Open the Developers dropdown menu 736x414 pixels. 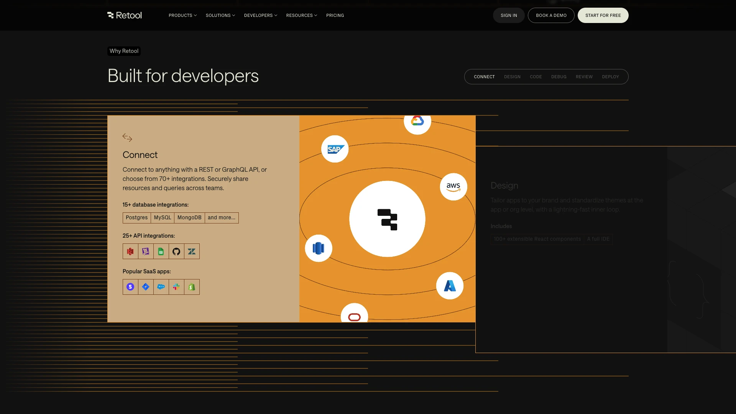pyautogui.click(x=261, y=15)
